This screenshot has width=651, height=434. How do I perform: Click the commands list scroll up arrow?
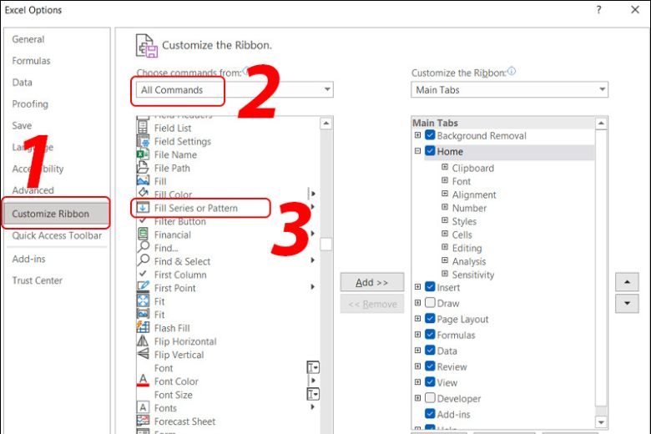(326, 124)
